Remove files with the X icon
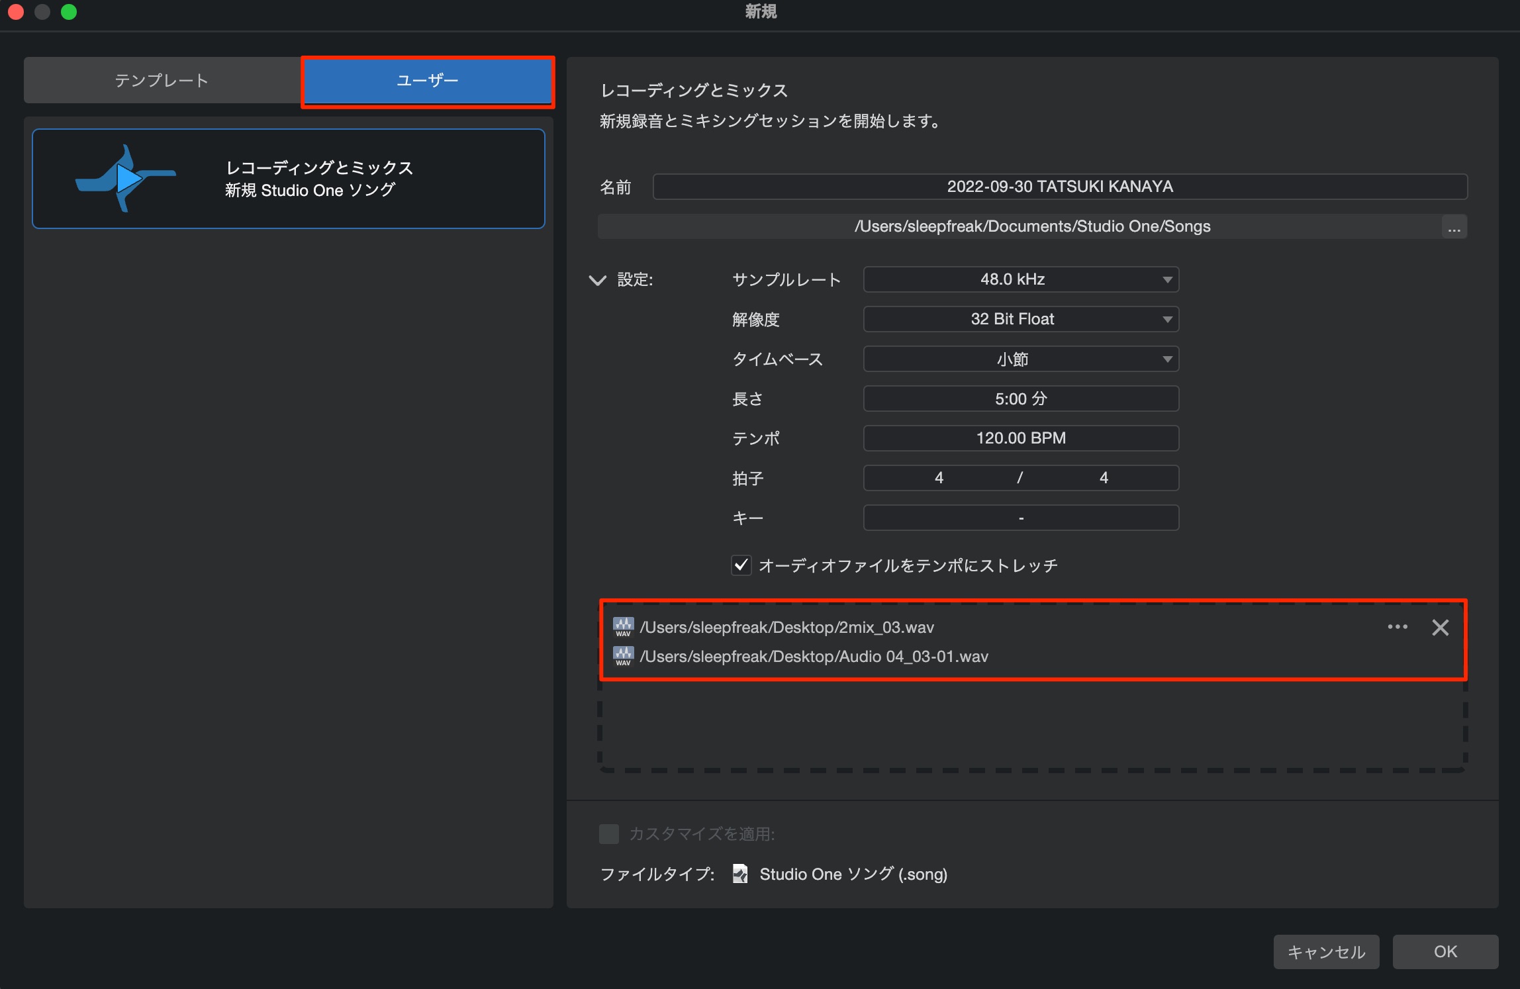This screenshot has height=989, width=1520. (x=1440, y=628)
